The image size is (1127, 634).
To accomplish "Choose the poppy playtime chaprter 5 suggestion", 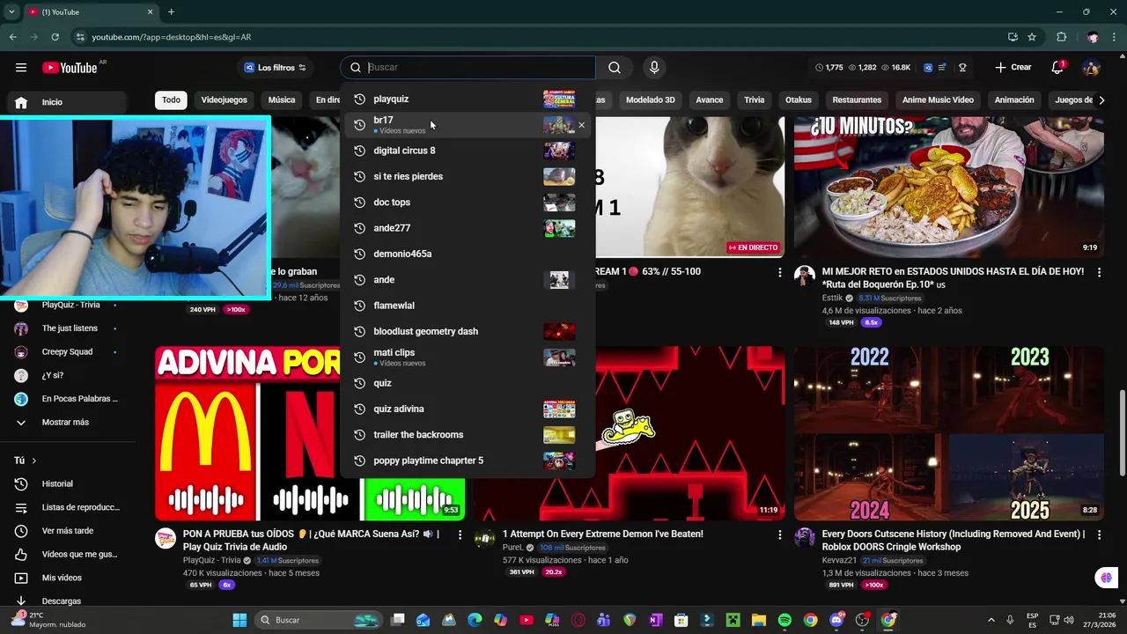I will coord(468,461).
